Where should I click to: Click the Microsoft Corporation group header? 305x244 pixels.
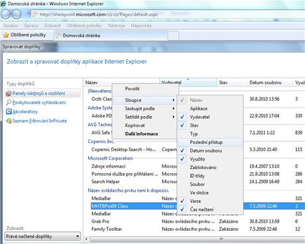(x=110, y=158)
